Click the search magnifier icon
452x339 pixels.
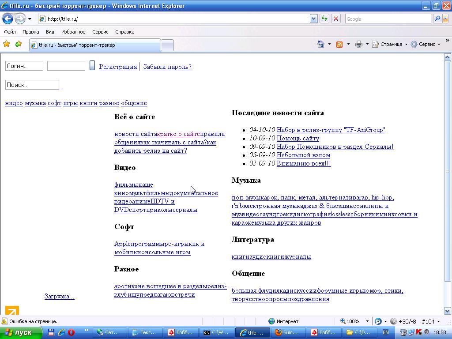(x=437, y=19)
